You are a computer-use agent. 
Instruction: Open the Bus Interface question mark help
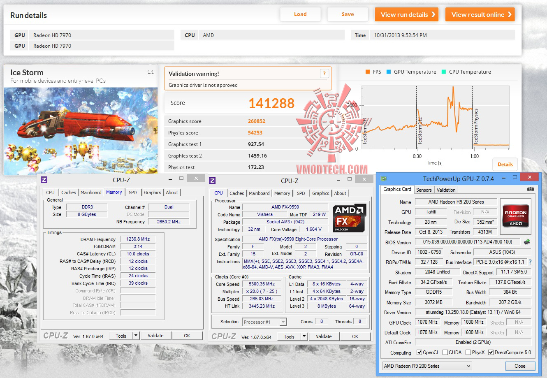[x=530, y=262]
